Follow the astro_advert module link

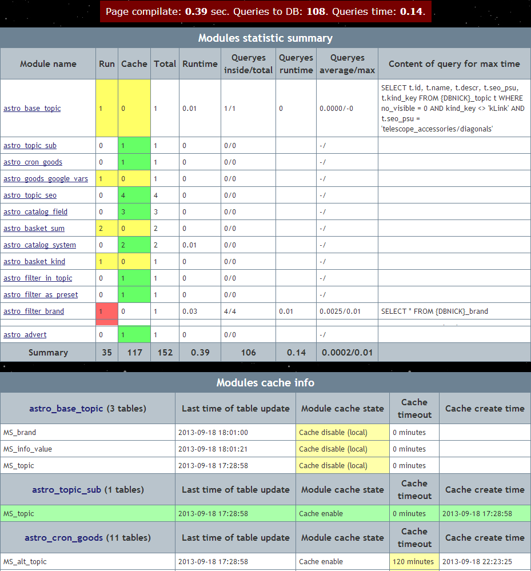tap(25, 335)
